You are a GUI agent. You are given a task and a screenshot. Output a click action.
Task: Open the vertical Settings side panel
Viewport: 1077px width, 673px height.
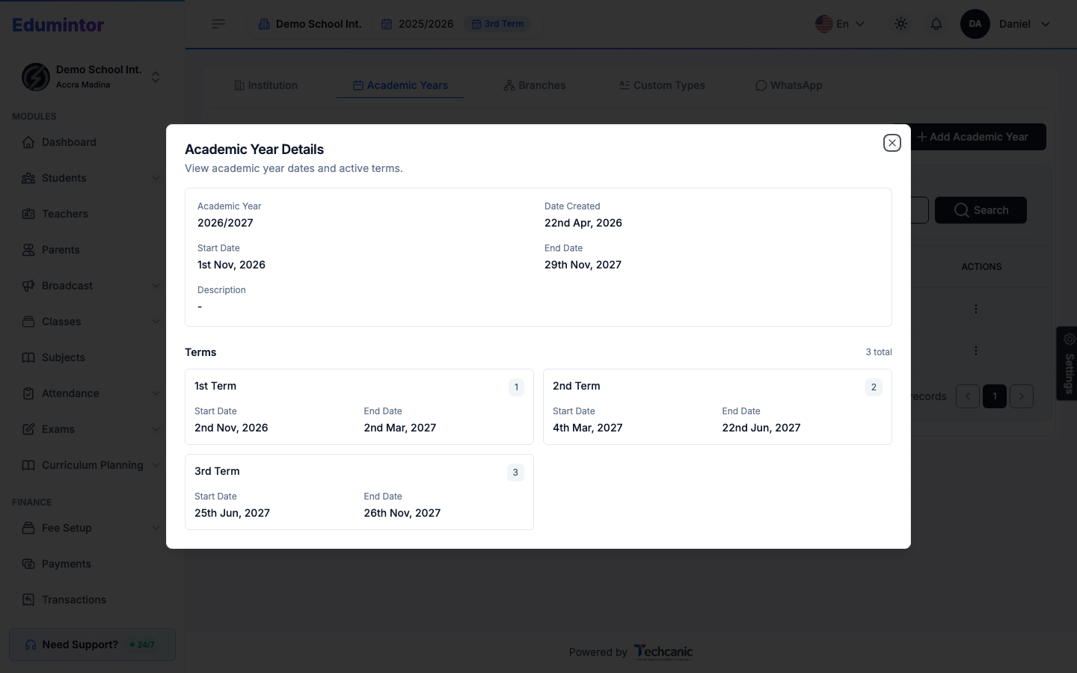click(1067, 363)
